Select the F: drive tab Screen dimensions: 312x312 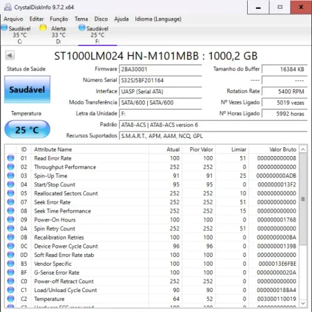tap(97, 34)
